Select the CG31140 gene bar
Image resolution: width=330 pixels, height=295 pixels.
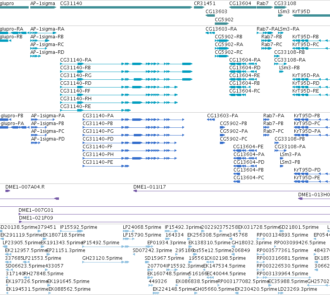coord(126,7)
